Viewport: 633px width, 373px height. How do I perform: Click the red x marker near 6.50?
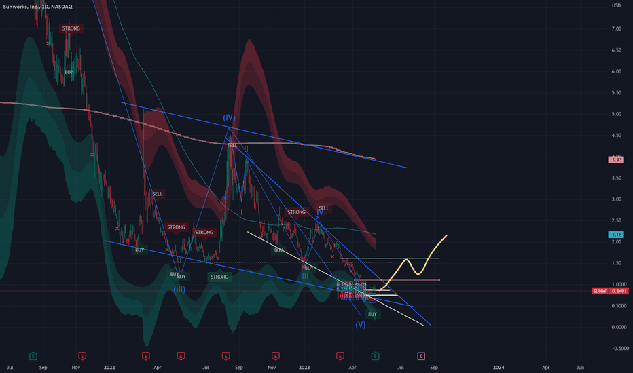(x=48, y=43)
